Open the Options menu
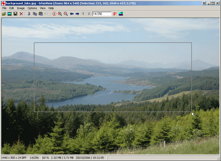221x161 pixels. pyautogui.click(x=32, y=8)
